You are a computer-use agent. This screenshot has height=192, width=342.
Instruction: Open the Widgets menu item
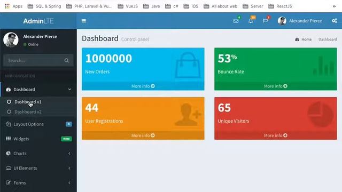[x=38, y=139]
